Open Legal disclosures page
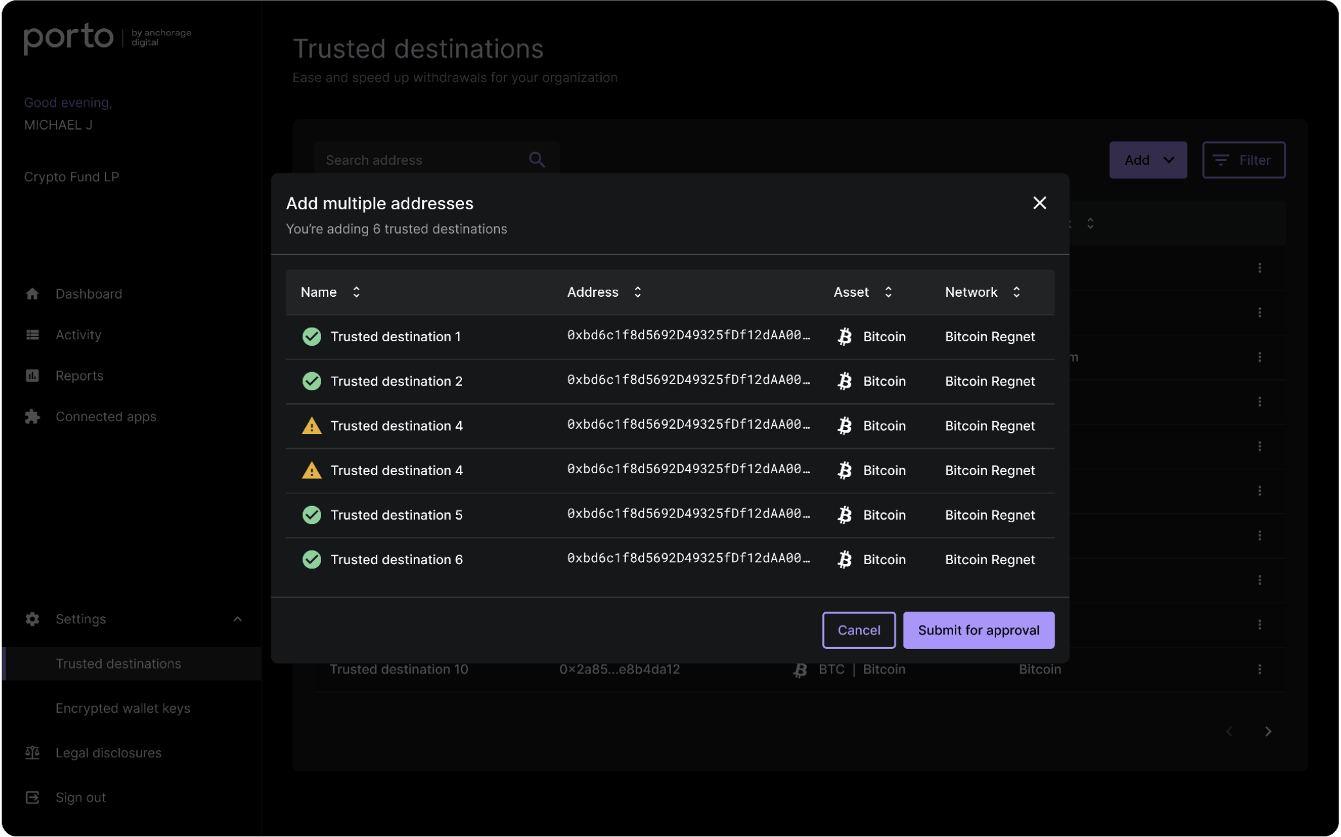The width and height of the screenshot is (1341, 837). pos(108,753)
